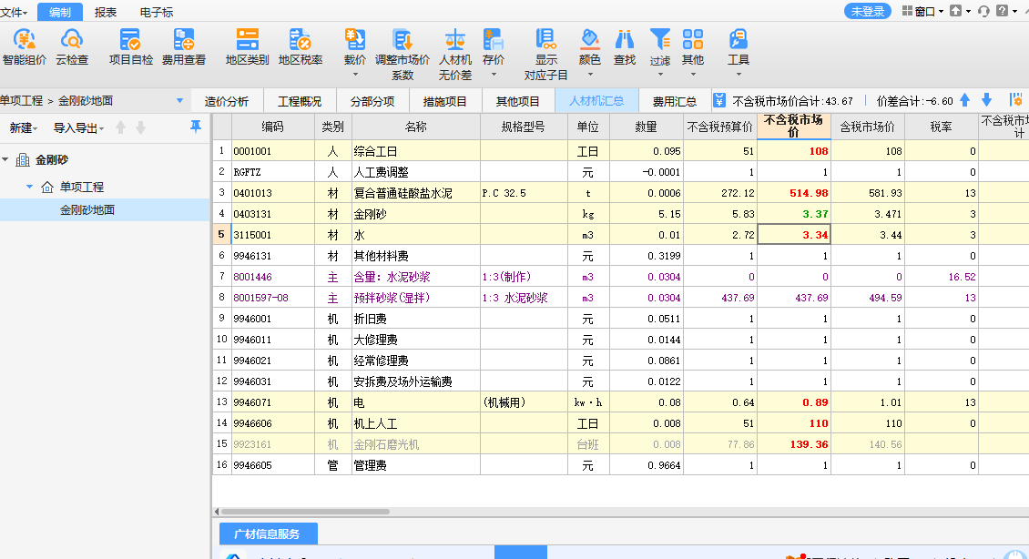Open the 分部分项 tab

tap(372, 101)
